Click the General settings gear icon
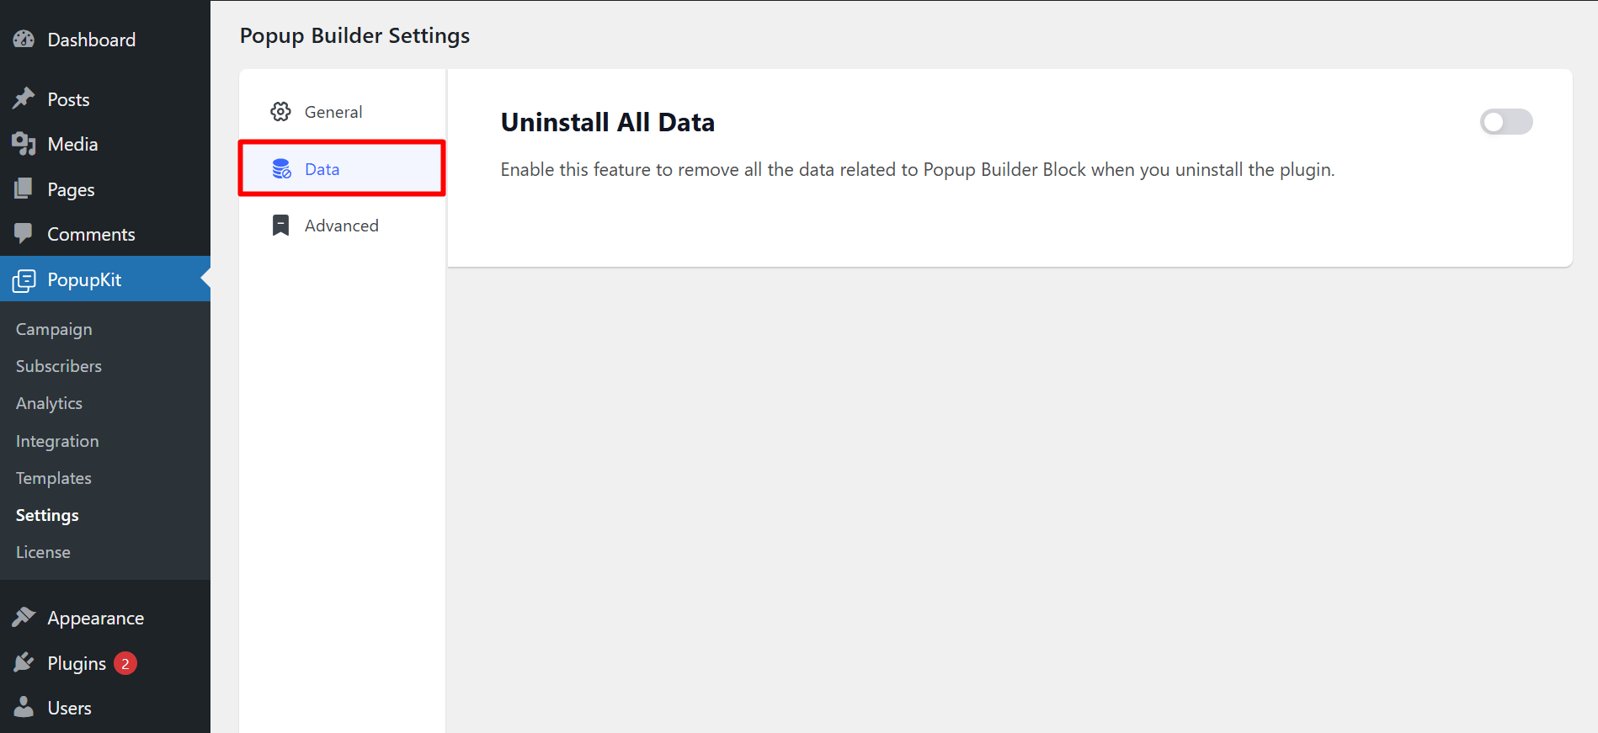Viewport: 1598px width, 733px height. (x=280, y=112)
